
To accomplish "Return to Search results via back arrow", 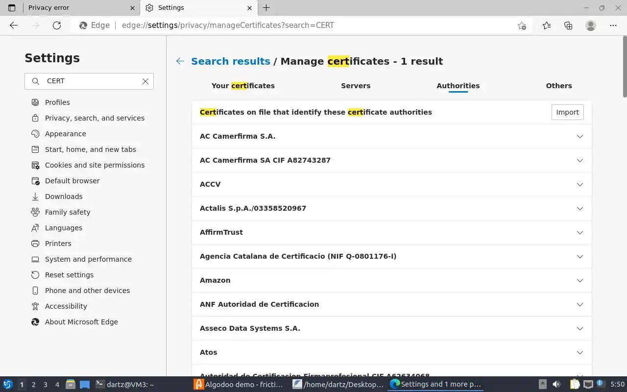I will coord(180,61).
